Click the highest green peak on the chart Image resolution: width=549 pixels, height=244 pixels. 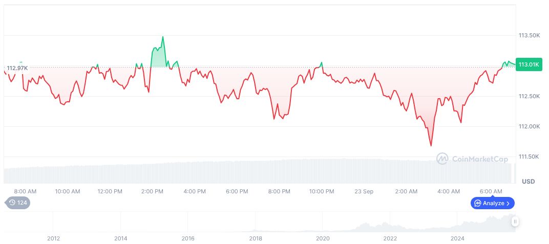tap(163, 37)
